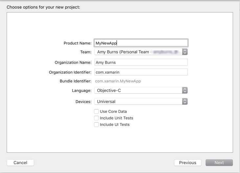Viewport: 240px width, 173px height.
Task: Click the Product Name label
Action: (x=77, y=43)
